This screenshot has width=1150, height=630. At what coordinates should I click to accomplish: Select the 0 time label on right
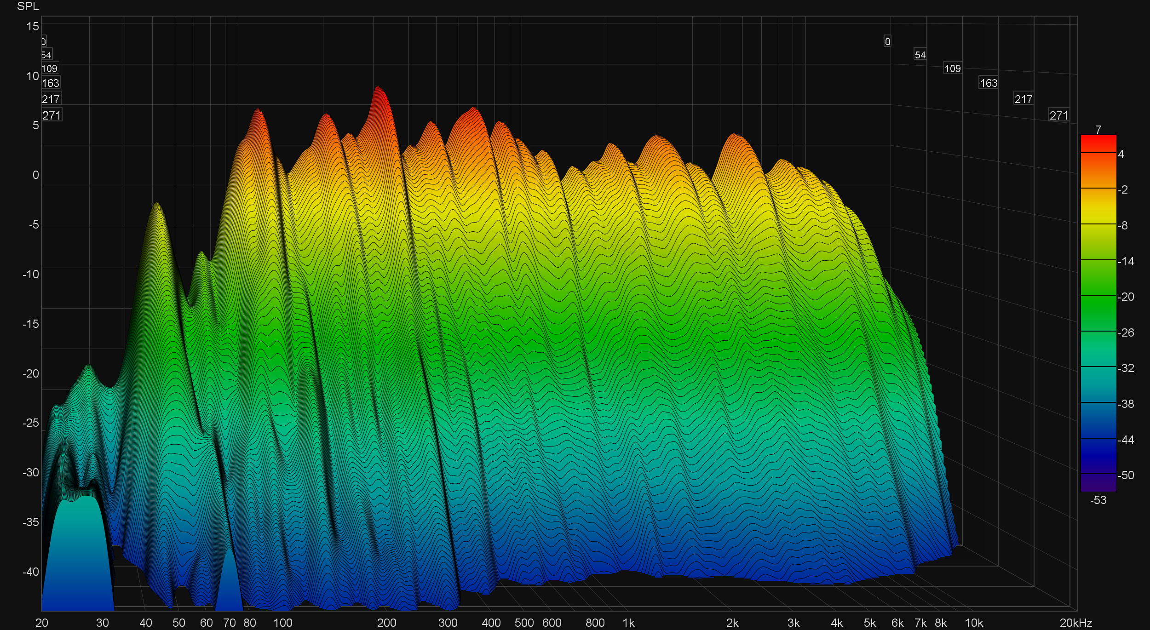pos(887,41)
